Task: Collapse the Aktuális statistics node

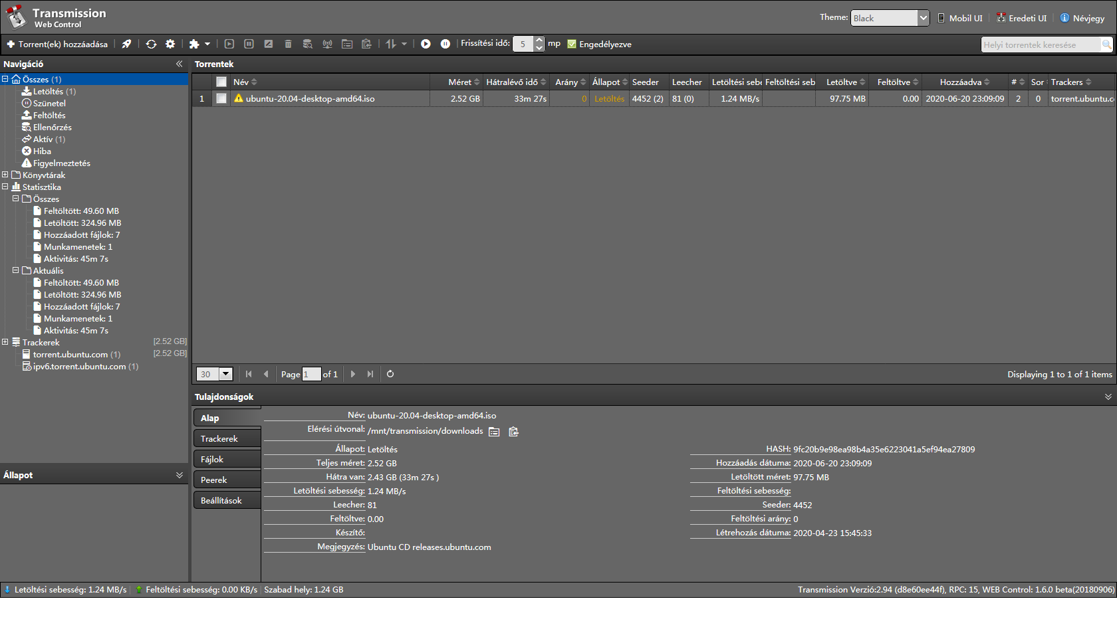Action: pos(16,270)
